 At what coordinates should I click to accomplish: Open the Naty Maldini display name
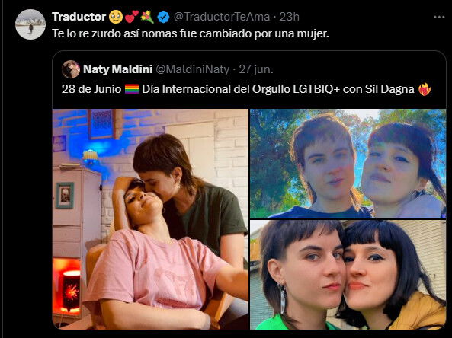coord(117,69)
